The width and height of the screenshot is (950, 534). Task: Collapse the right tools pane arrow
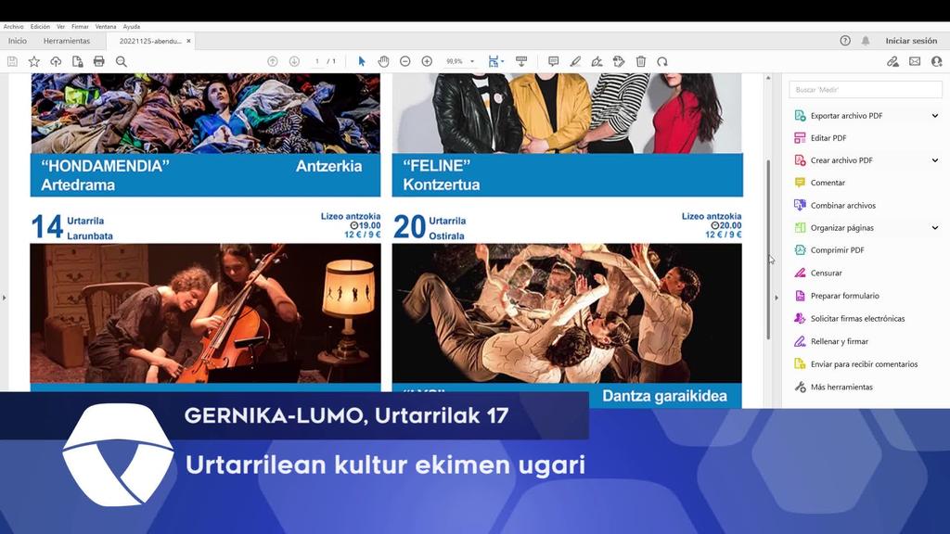(x=777, y=298)
